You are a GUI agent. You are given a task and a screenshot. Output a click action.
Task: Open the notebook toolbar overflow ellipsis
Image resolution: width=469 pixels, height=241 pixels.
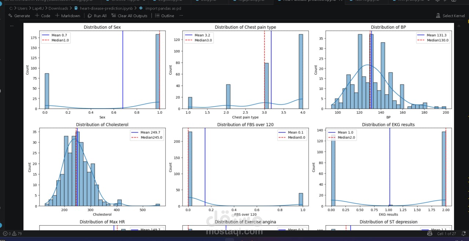pyautogui.click(x=181, y=16)
